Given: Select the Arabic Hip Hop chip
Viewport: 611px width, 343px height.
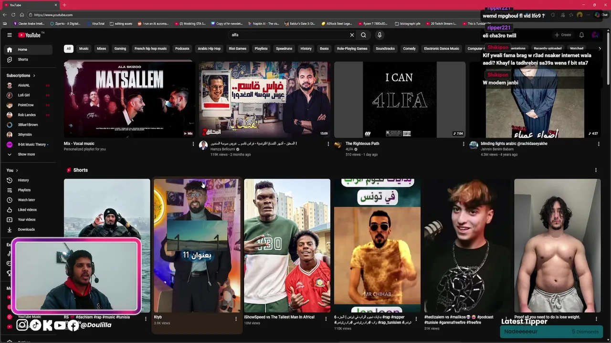Looking at the screenshot, I should point(209,49).
